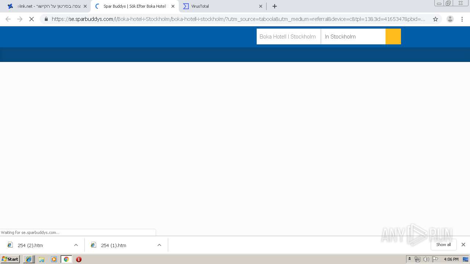The width and height of the screenshot is (470, 264).
Task: Minimize the Chrome window
Action: 439,3
